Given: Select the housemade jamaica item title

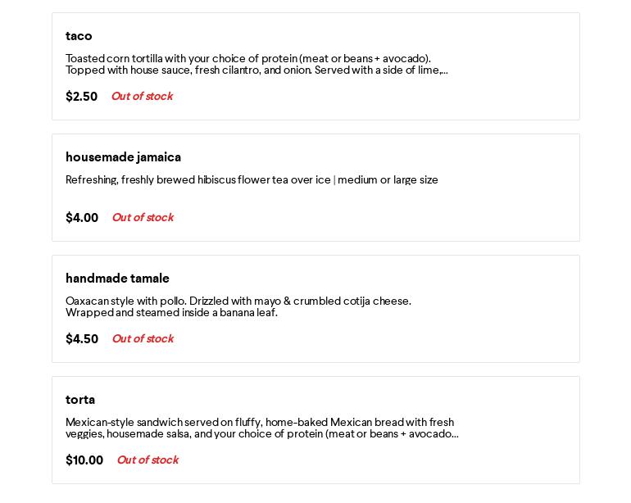Looking at the screenshot, I should (123, 157).
